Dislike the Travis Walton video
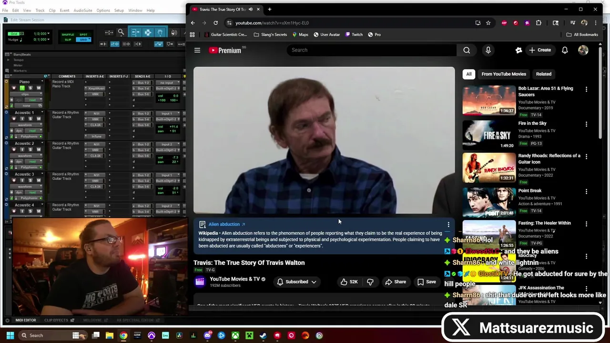Screen dimensions: 610x343 click(370, 282)
